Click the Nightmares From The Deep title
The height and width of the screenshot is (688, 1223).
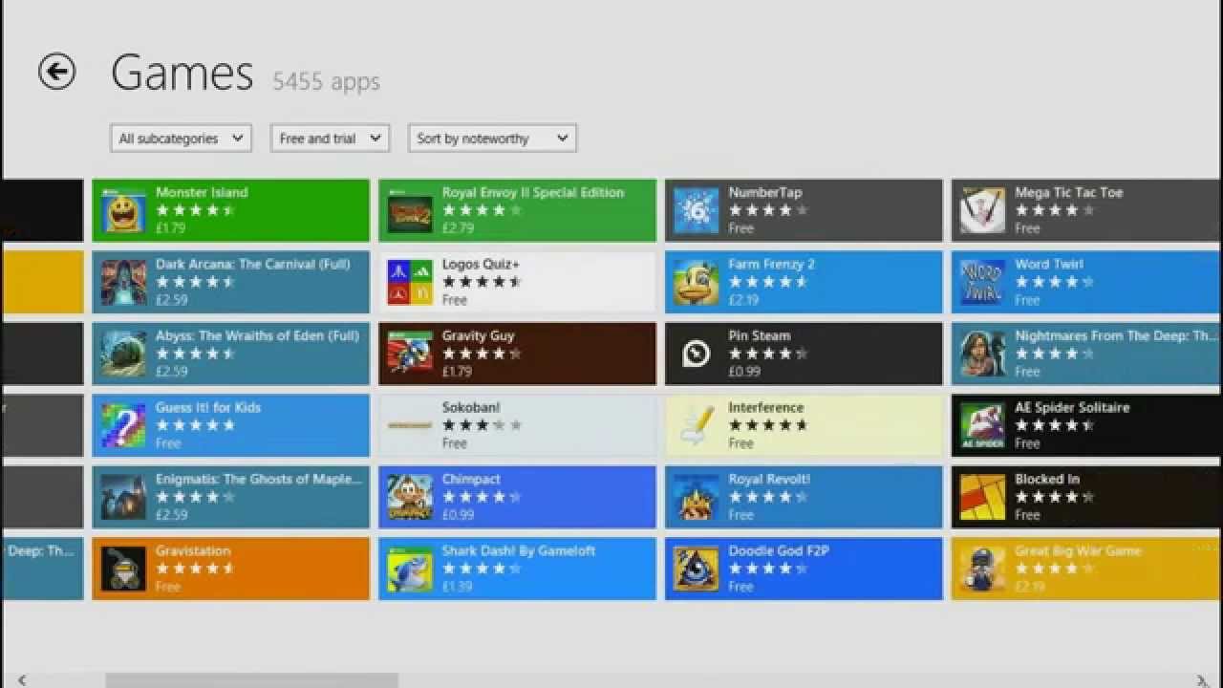click(1115, 335)
